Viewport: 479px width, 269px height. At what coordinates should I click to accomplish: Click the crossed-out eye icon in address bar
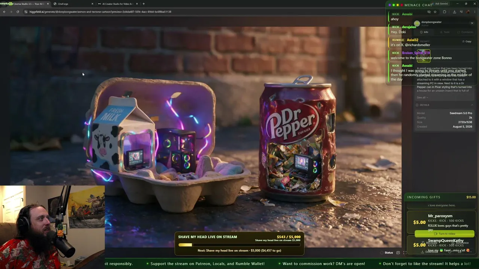tap(429, 12)
